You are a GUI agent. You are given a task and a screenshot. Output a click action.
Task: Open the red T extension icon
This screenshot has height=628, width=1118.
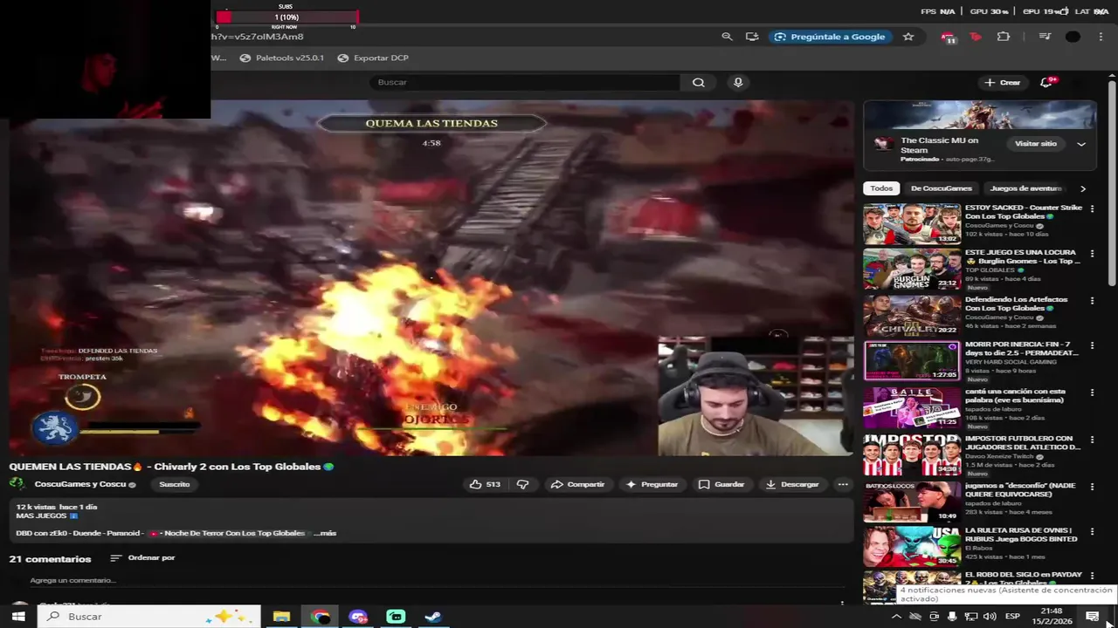[x=977, y=37]
